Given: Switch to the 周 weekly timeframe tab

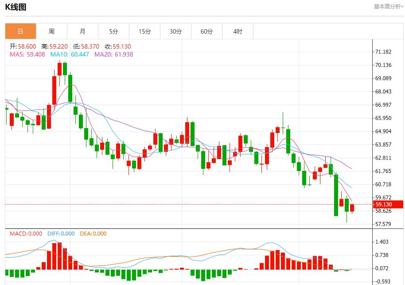Looking at the screenshot, I should tap(51, 31).
